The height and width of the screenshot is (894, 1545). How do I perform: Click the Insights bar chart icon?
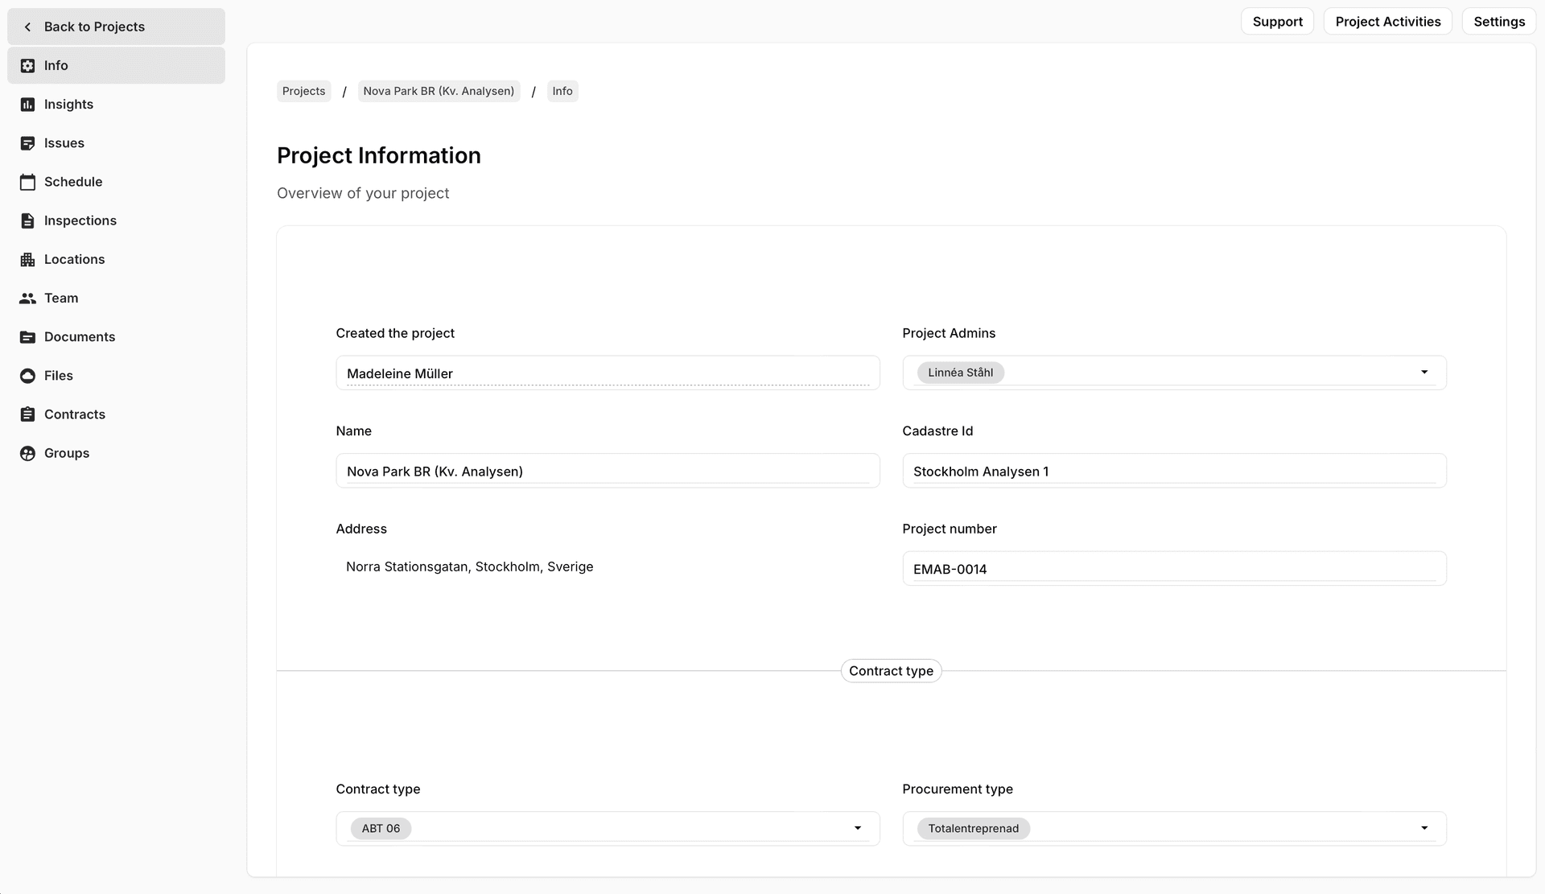(27, 105)
